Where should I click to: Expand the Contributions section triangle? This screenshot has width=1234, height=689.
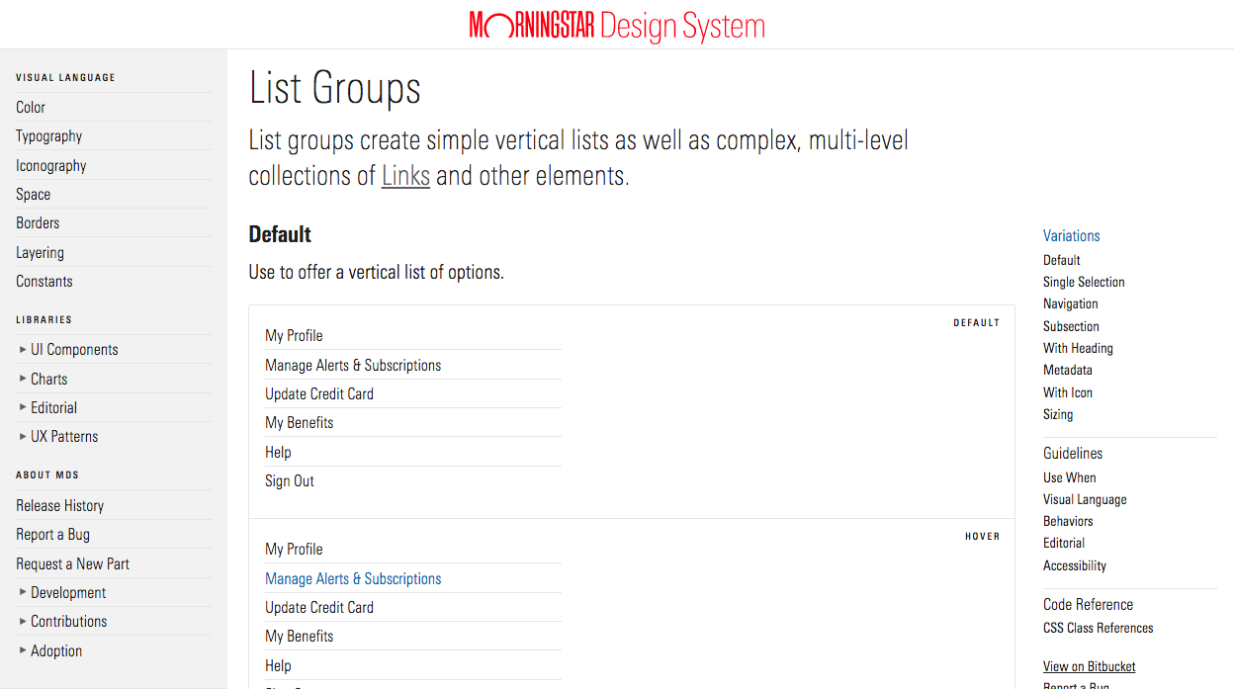coord(23,621)
